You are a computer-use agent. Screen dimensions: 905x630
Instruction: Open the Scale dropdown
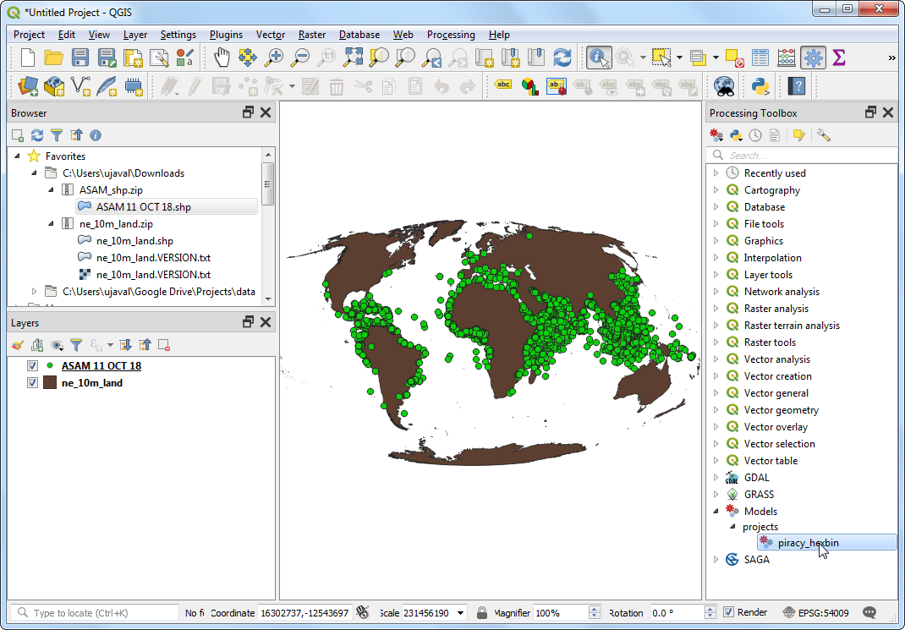(x=461, y=613)
